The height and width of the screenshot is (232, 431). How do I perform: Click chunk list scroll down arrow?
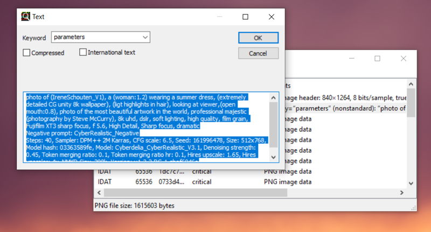(x=411, y=184)
